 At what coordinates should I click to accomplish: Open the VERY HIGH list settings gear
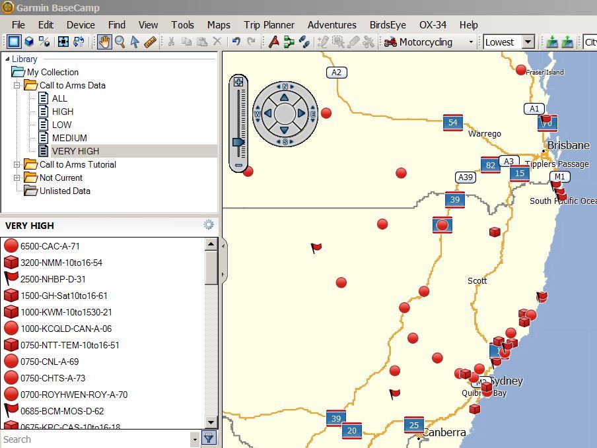[x=209, y=225]
